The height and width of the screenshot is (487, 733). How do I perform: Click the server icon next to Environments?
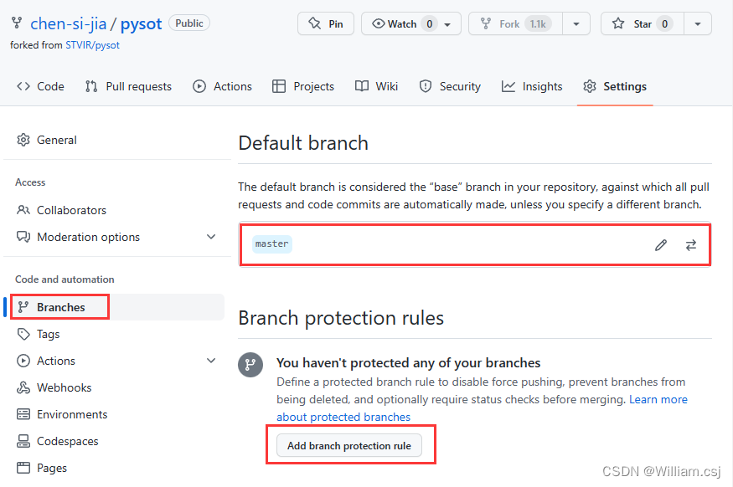tap(23, 414)
